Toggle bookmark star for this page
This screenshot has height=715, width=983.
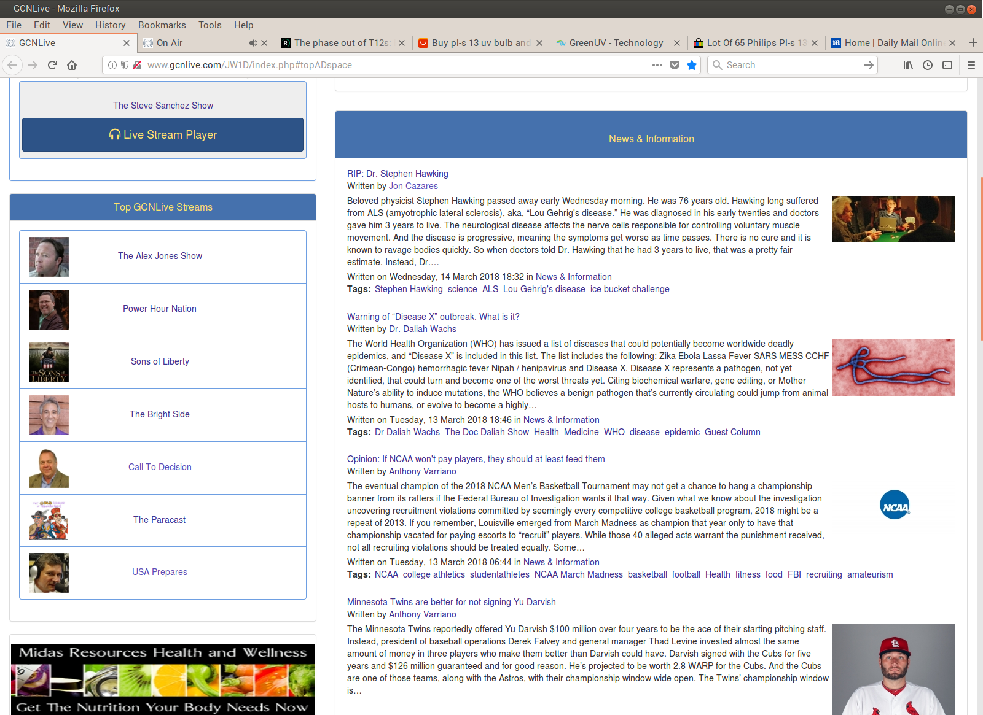click(x=692, y=65)
